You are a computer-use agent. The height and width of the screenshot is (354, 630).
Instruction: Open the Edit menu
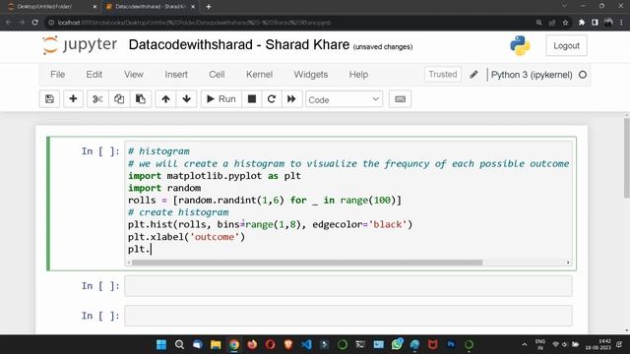click(94, 75)
